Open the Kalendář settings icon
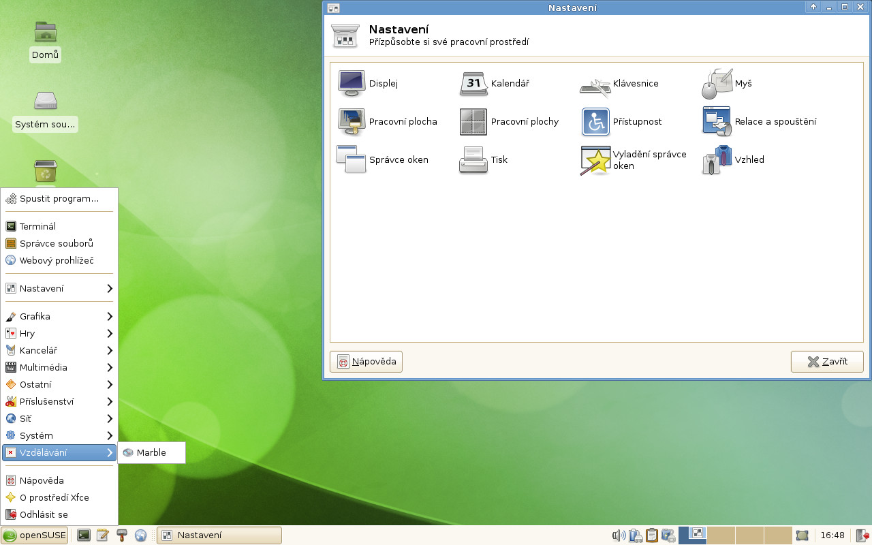 pyautogui.click(x=474, y=84)
